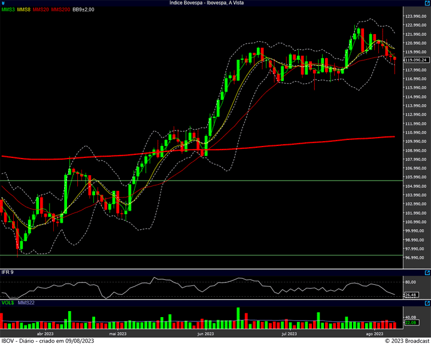Click the abr 2023 date axis label
The image size is (431, 344).
pos(45,334)
